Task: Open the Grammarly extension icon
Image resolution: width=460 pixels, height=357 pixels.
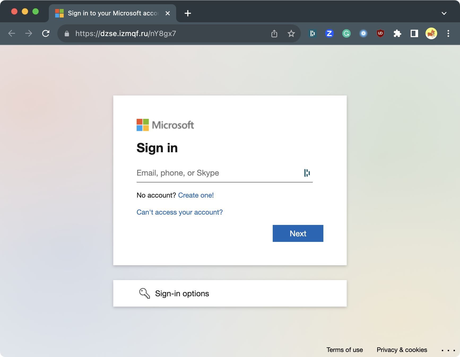Action: [346, 33]
